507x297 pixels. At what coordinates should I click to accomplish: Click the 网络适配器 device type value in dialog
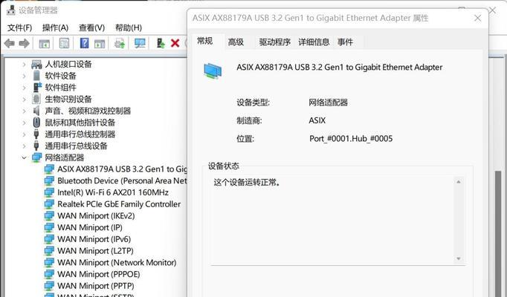point(328,102)
